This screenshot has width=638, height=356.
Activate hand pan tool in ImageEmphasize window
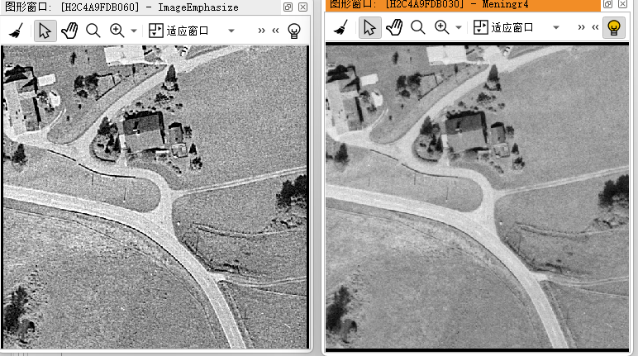point(69,31)
